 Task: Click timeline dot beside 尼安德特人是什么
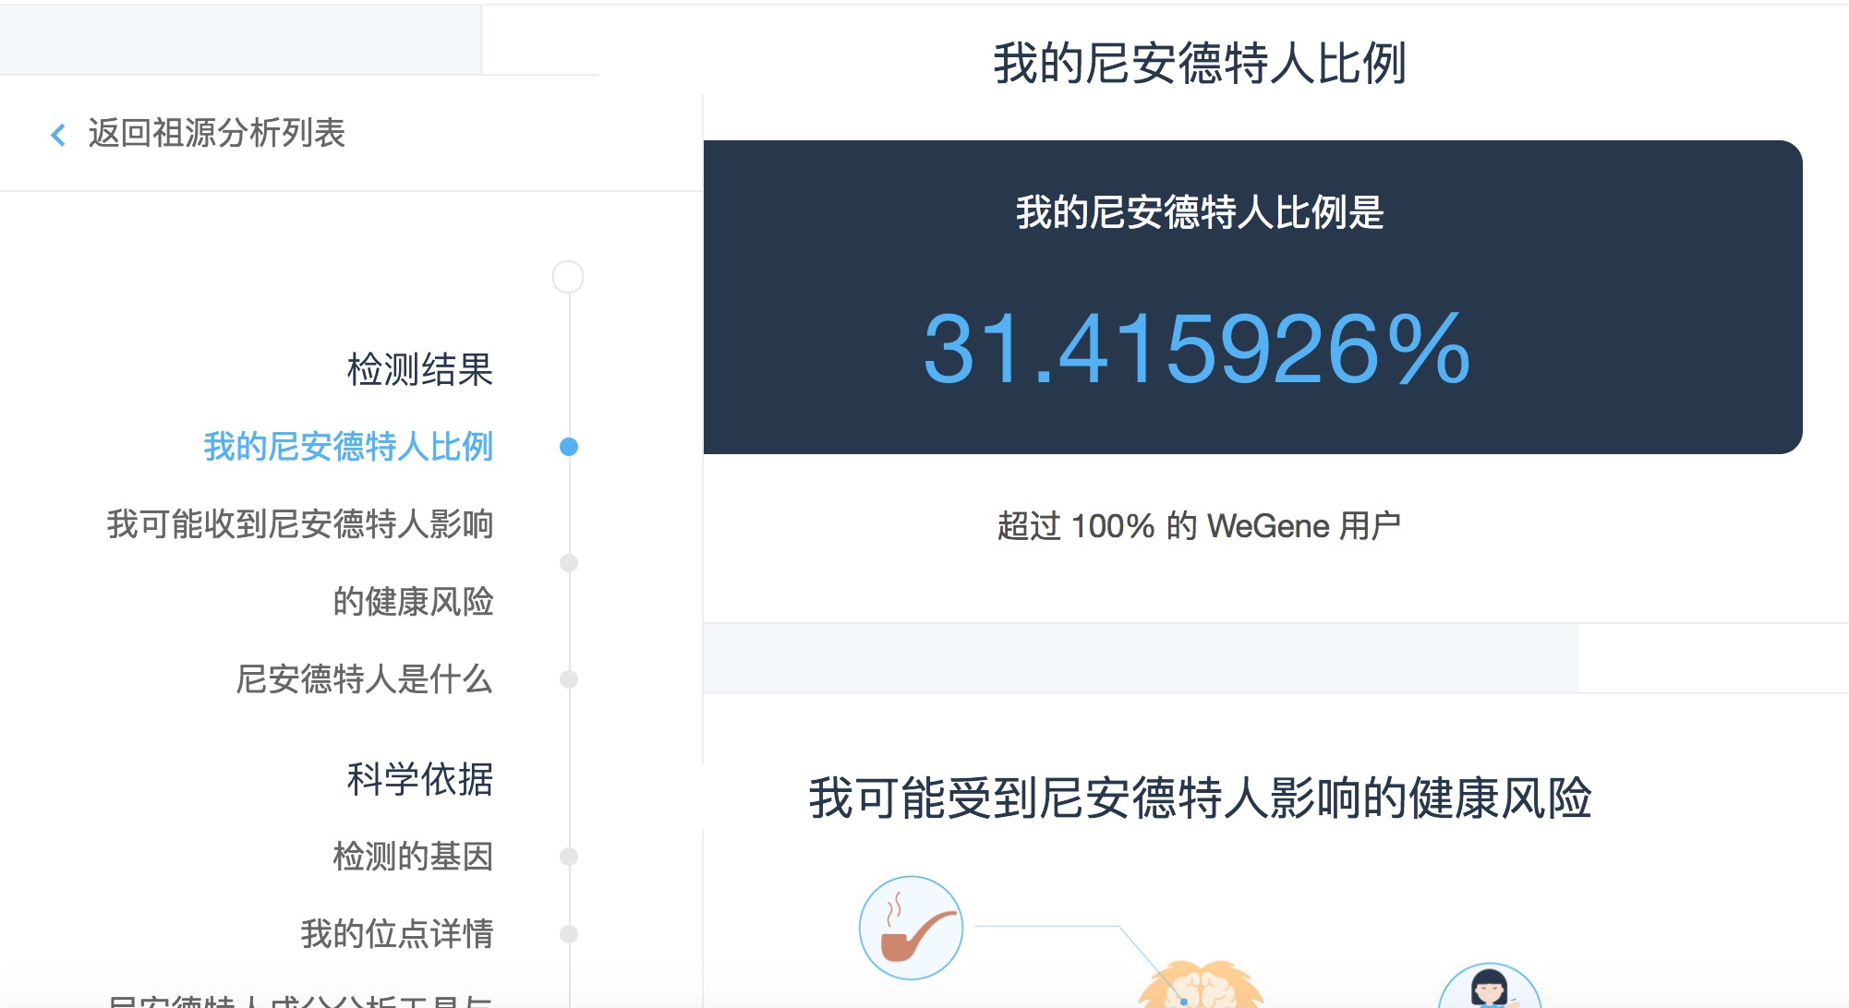pyautogui.click(x=569, y=679)
